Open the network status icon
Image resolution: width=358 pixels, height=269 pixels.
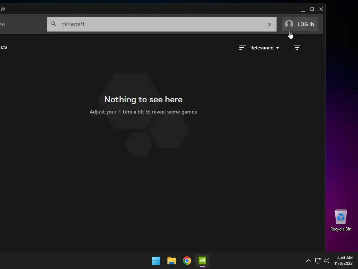318,261
